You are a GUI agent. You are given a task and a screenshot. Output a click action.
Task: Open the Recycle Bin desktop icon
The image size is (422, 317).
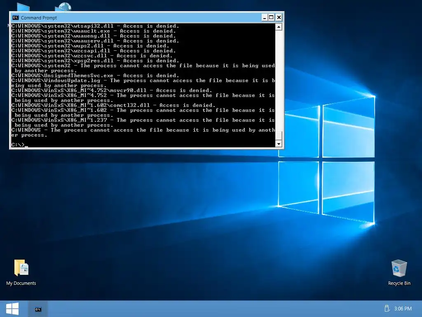[399, 272]
